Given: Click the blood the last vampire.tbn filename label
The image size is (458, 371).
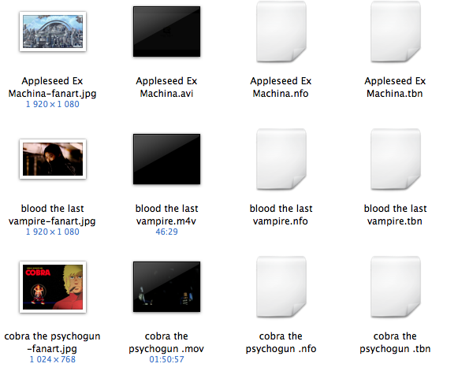Looking at the screenshot, I should click(395, 214).
